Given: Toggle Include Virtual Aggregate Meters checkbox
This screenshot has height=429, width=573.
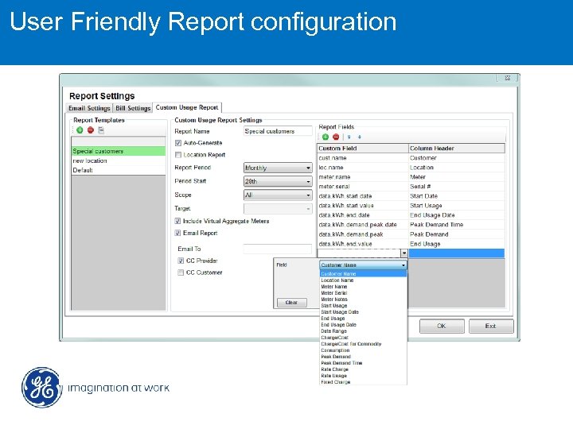Looking at the screenshot, I should (x=177, y=221).
